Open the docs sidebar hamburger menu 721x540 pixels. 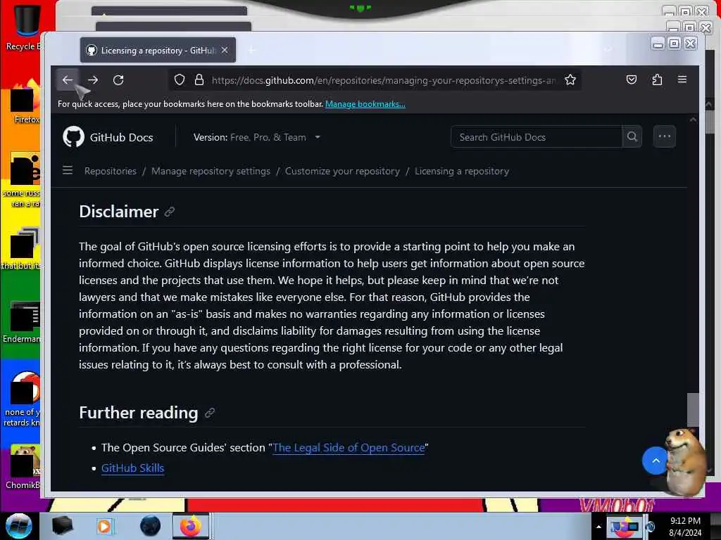68,170
